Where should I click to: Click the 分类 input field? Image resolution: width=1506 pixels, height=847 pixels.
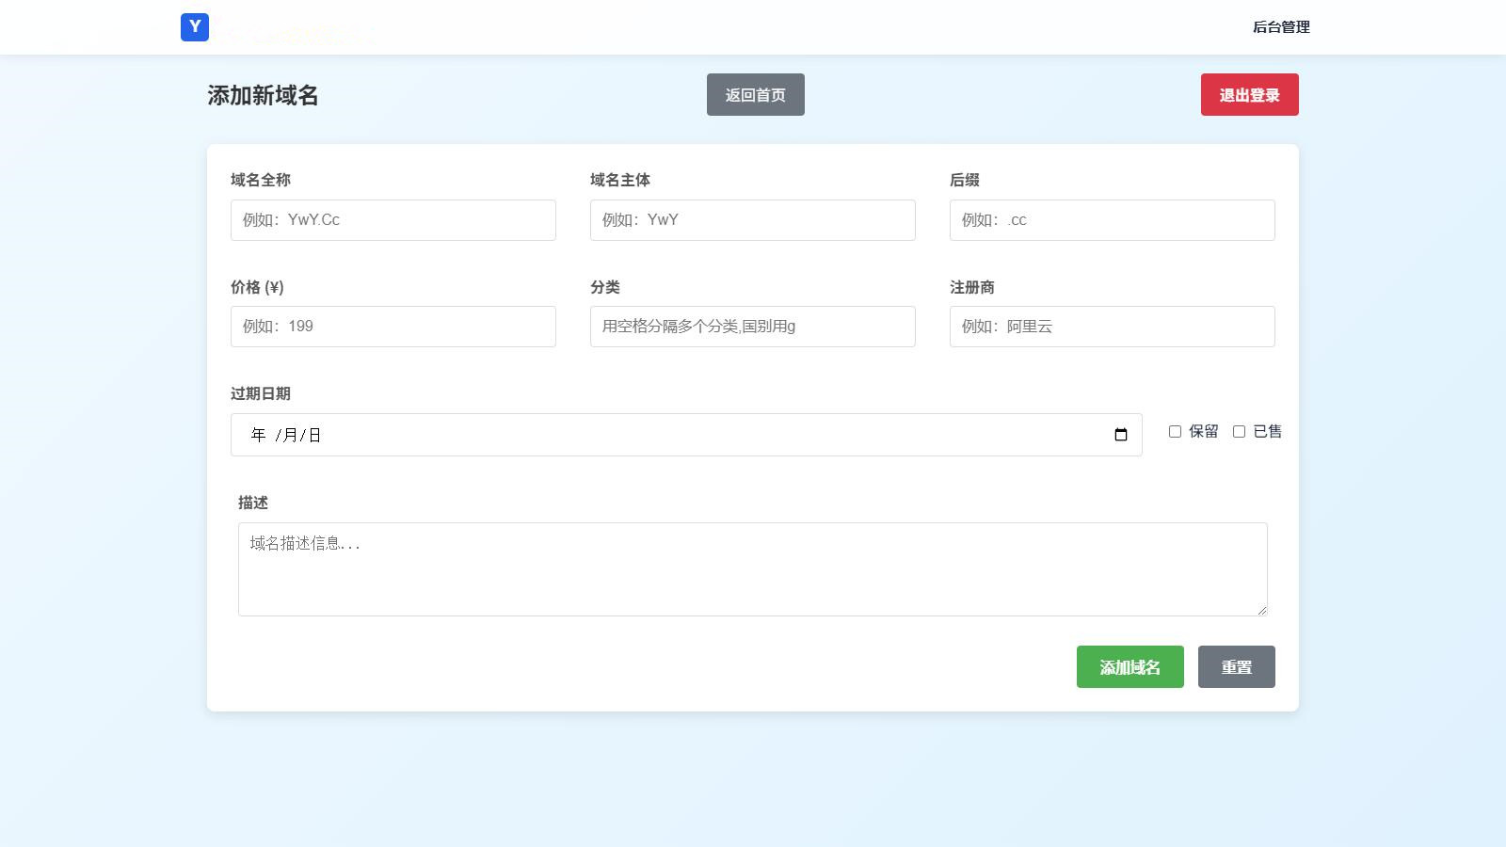[x=752, y=327]
